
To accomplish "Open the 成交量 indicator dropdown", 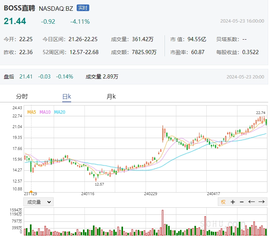I will coord(39,202).
